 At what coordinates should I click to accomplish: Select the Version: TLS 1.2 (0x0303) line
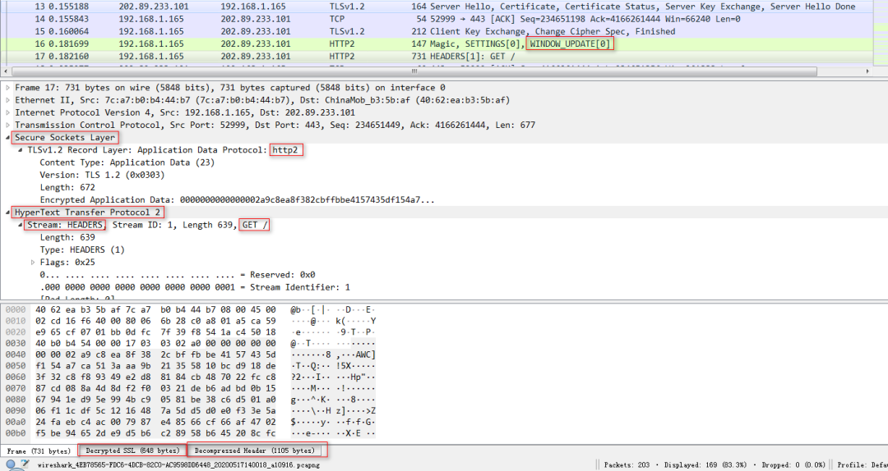point(102,175)
